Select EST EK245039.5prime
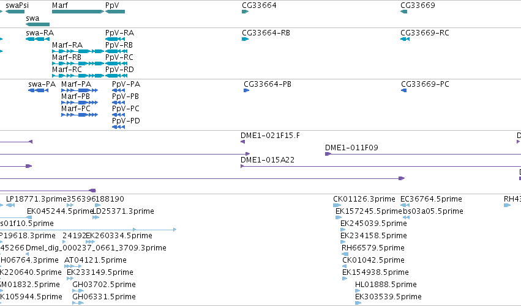 point(343,230)
